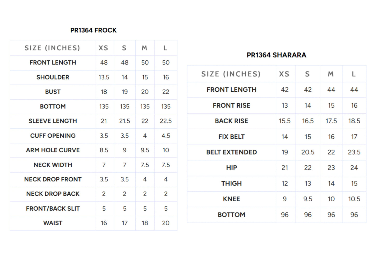Select the KNEE value 10.5
The image size is (374, 262).
click(x=354, y=199)
